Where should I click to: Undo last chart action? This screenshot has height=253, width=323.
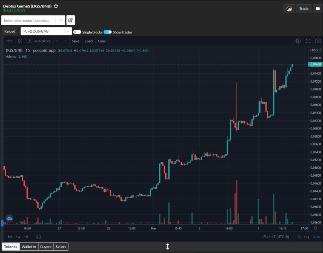point(57,41)
